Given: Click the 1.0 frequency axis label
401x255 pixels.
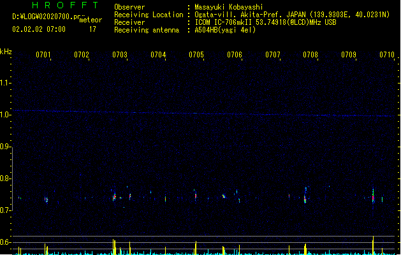Looking at the screenshot, I should pyautogui.click(x=5, y=115).
